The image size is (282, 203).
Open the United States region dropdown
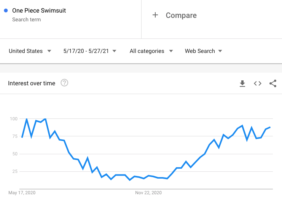pyautogui.click(x=30, y=51)
